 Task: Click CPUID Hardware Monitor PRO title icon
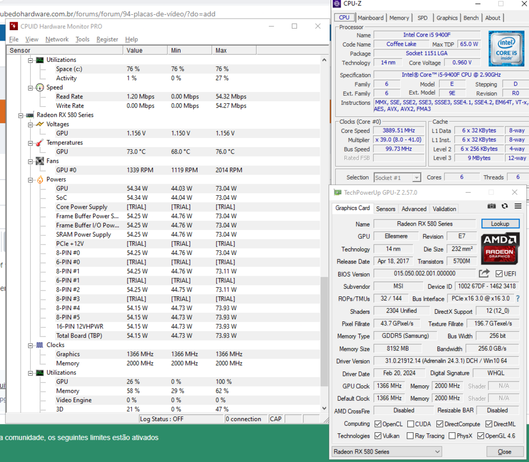coord(14,26)
